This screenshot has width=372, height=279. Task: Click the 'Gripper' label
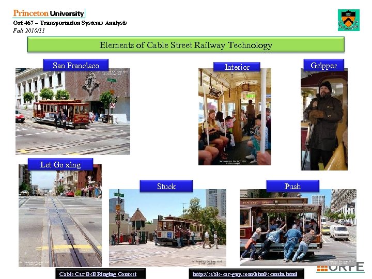tap(323, 65)
